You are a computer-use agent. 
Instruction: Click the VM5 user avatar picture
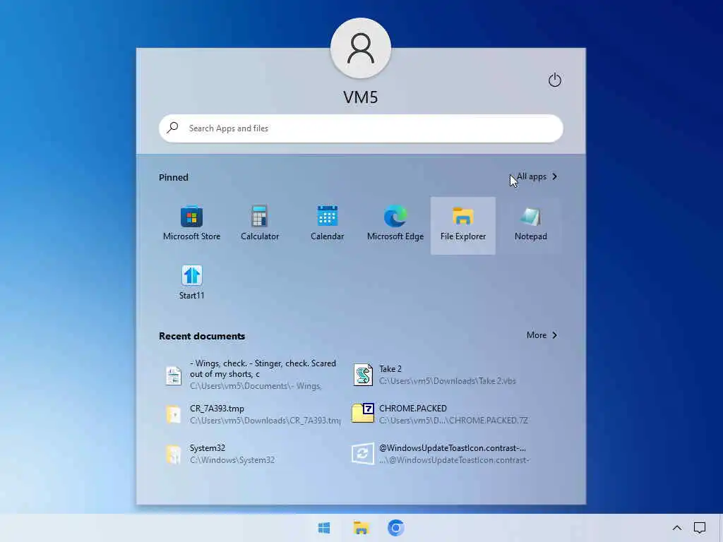pyautogui.click(x=361, y=49)
